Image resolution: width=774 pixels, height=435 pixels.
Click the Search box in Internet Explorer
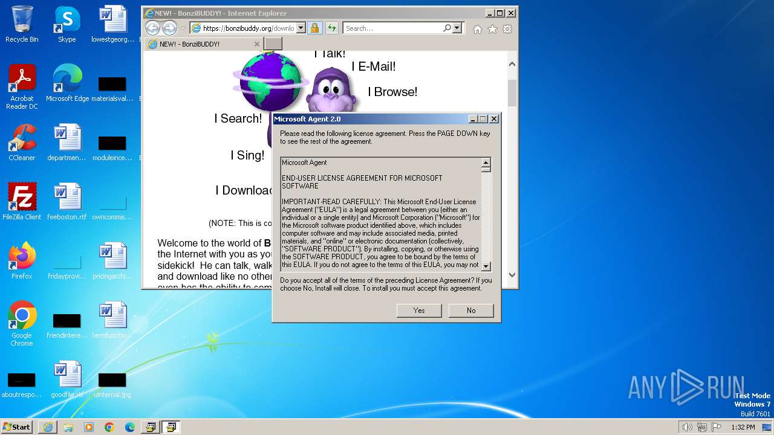(392, 28)
